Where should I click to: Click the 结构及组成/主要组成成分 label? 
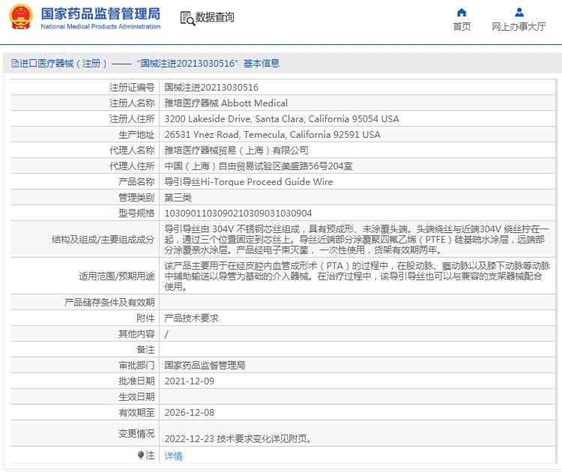[103, 240]
